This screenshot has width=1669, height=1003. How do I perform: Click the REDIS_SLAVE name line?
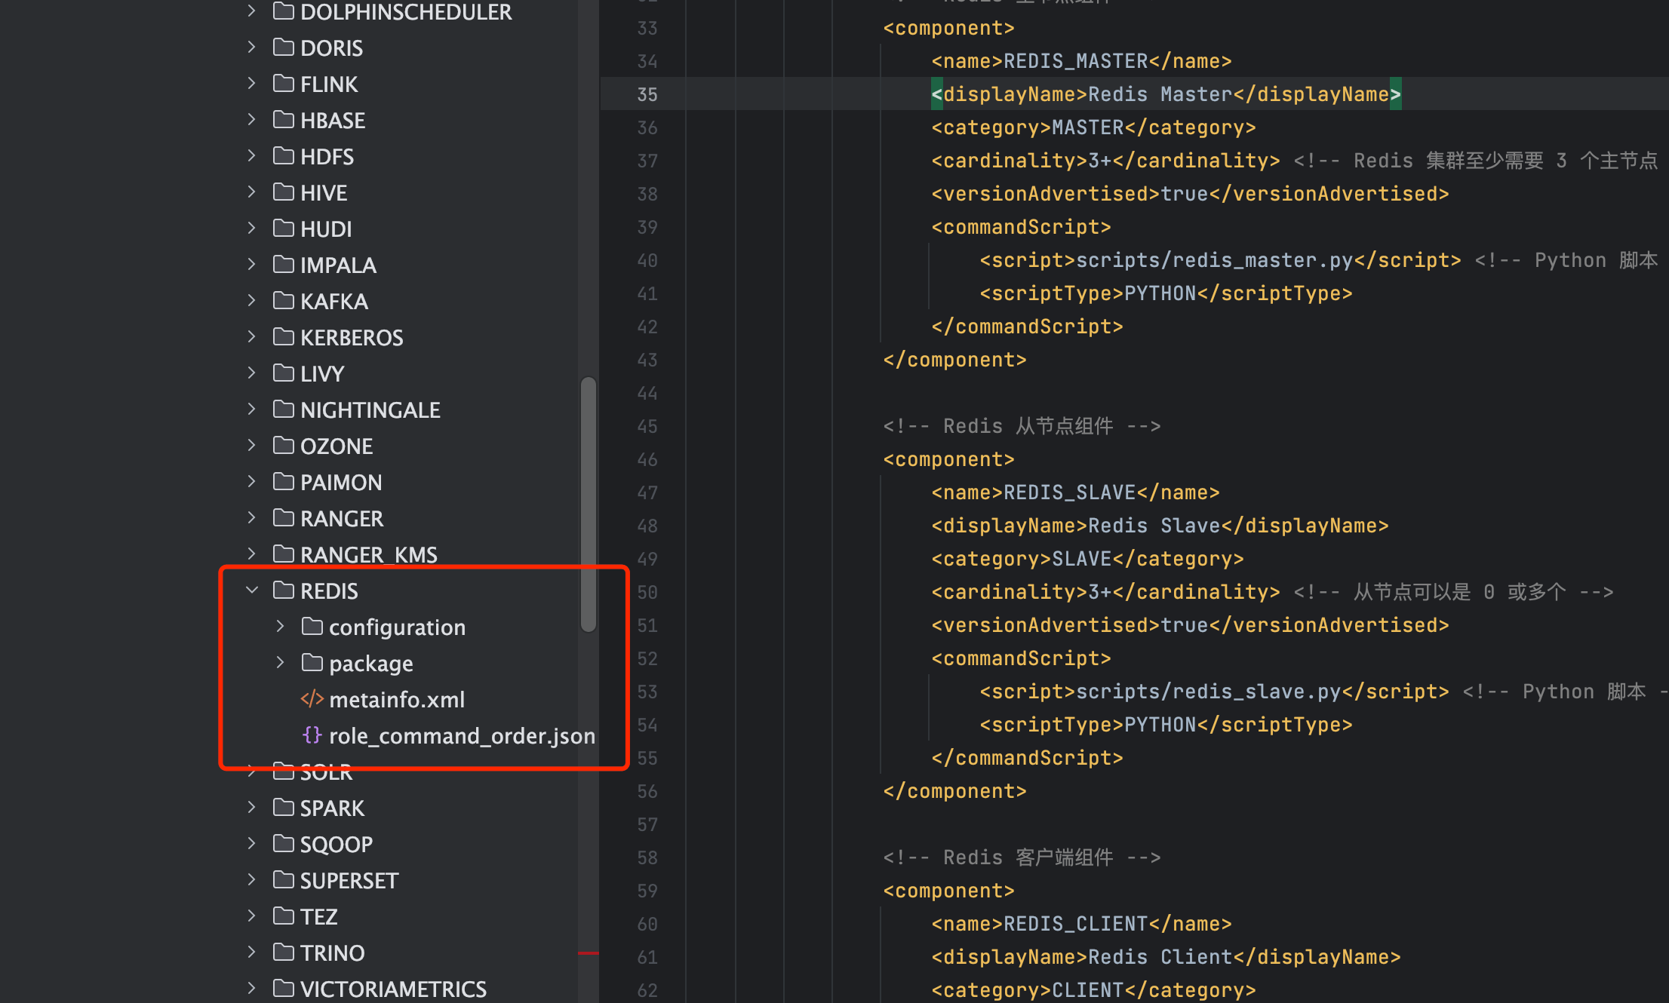coord(1075,492)
